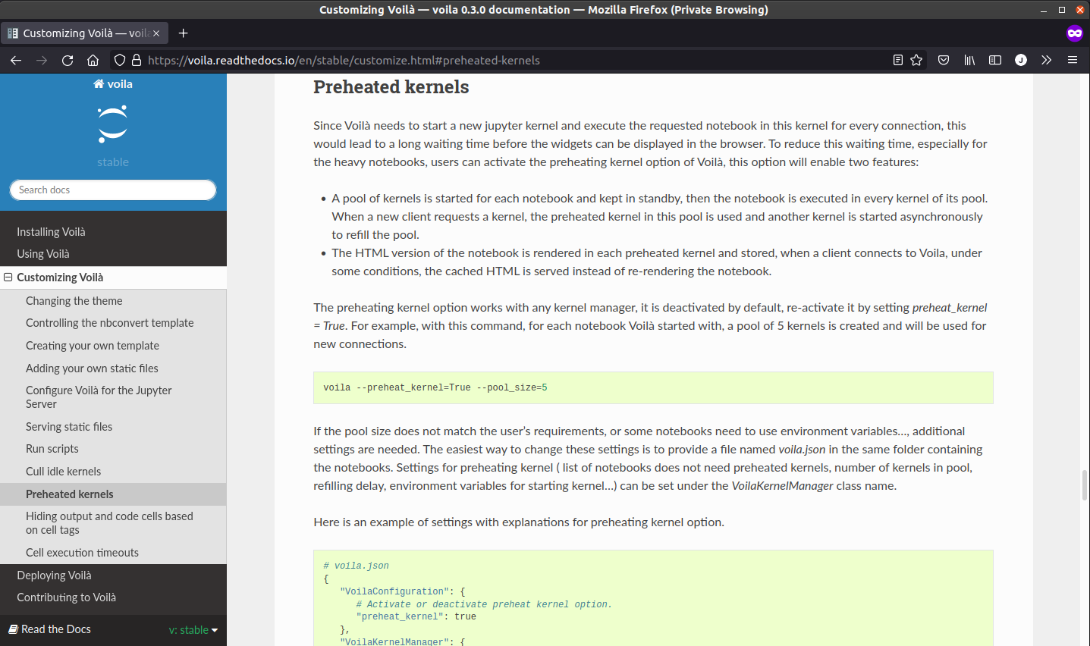Go to the 'Deploying Voilà' section

click(52, 575)
